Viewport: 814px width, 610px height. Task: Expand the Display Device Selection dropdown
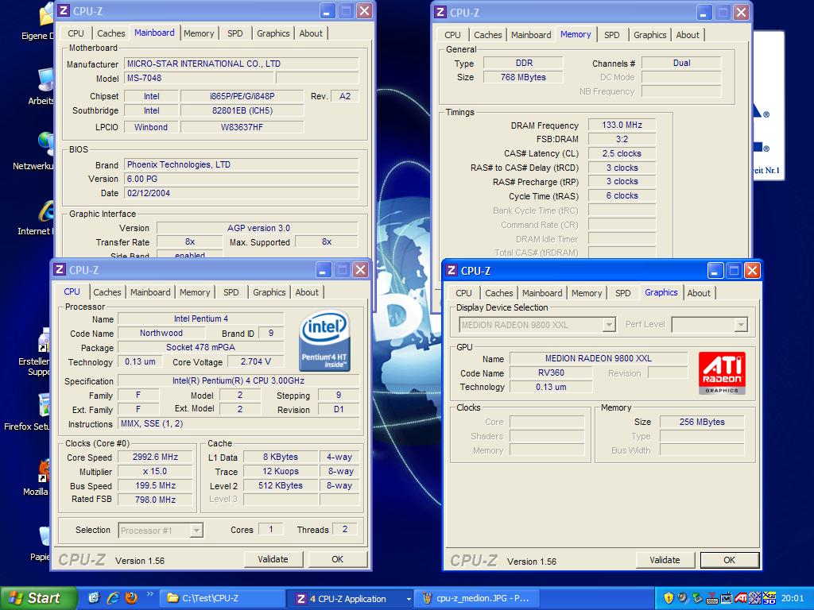[609, 325]
